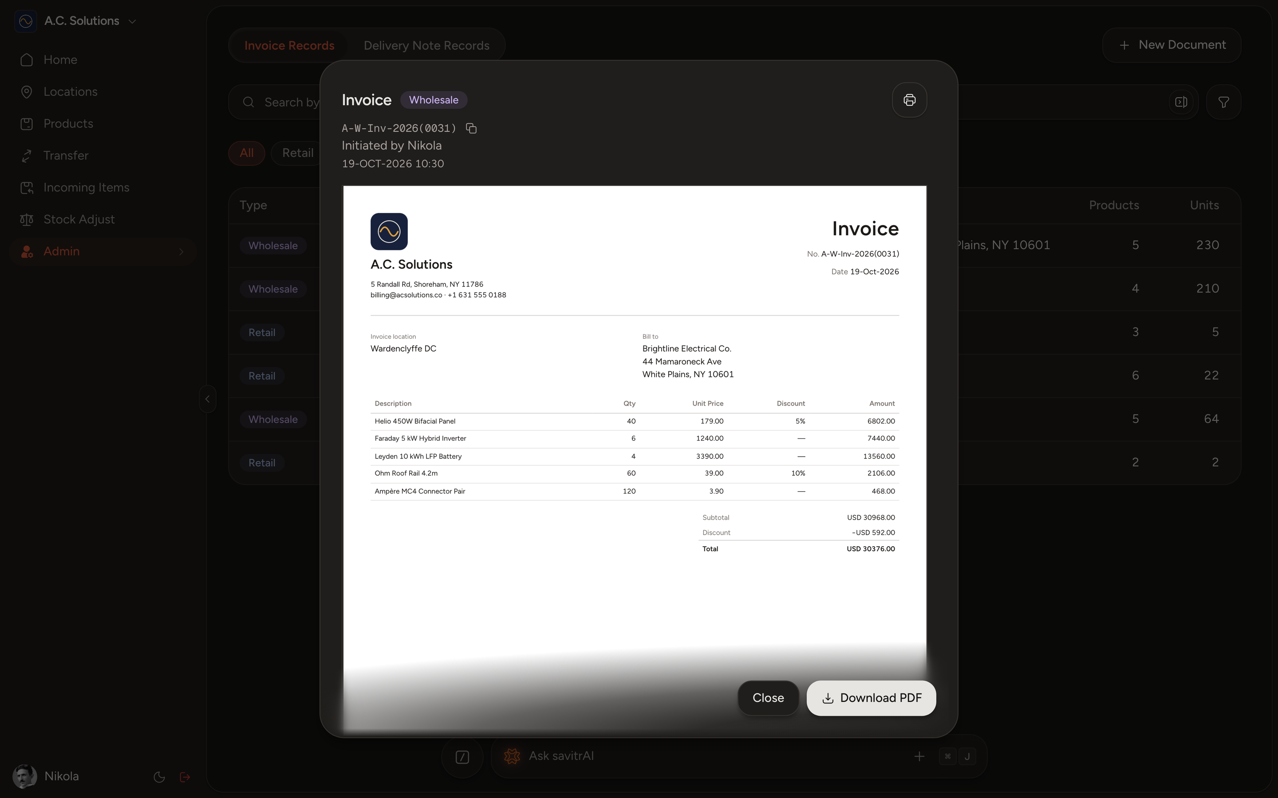Viewport: 1278px width, 798px height.
Task: Click Wholesale tag in row with 210 units
Action: (x=273, y=289)
